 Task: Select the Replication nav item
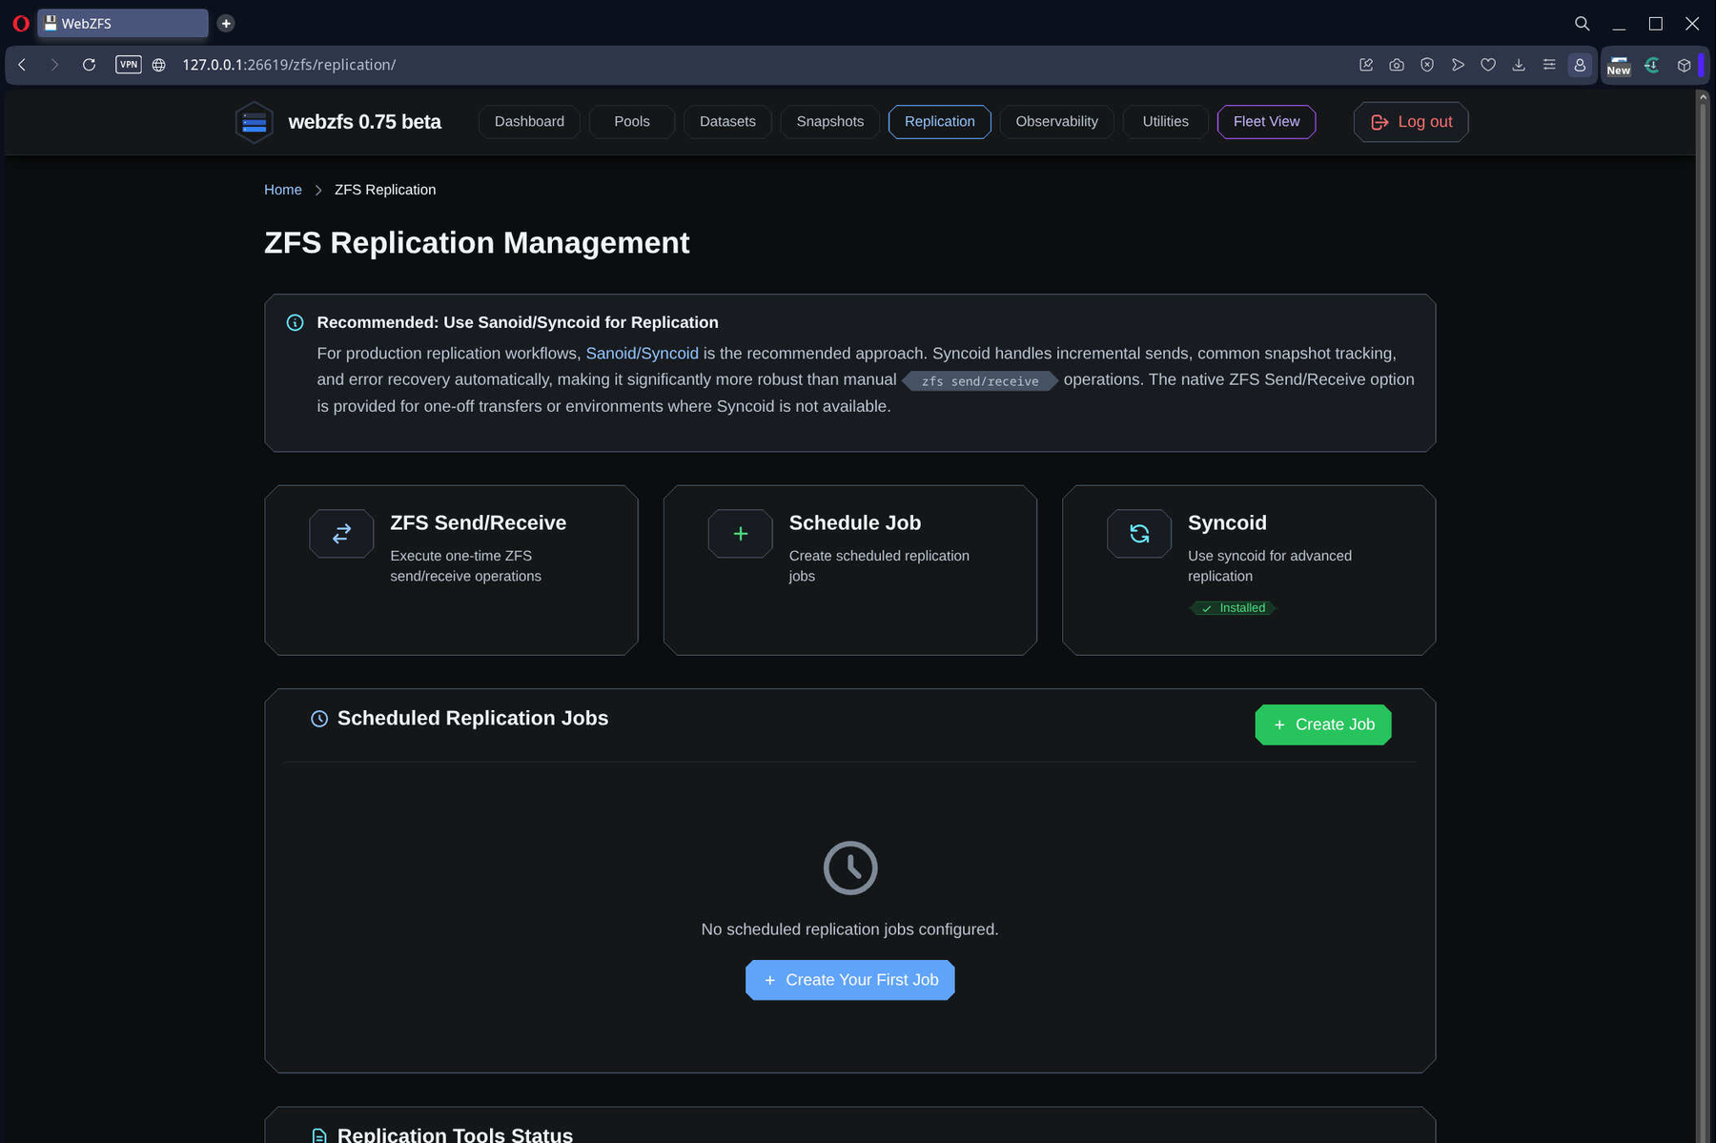[x=940, y=122]
